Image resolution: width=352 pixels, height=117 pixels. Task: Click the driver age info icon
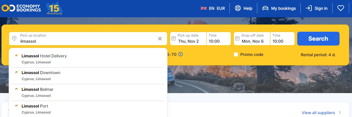pyautogui.click(x=180, y=54)
